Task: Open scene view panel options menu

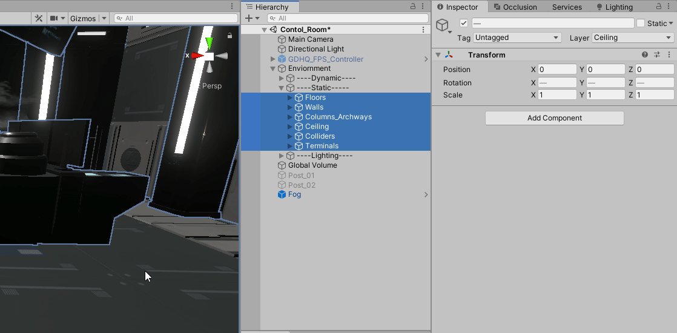Action: point(232,6)
